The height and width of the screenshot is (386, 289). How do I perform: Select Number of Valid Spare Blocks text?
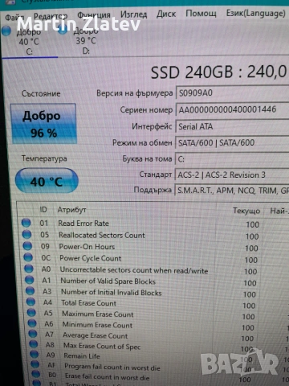pos(108,281)
